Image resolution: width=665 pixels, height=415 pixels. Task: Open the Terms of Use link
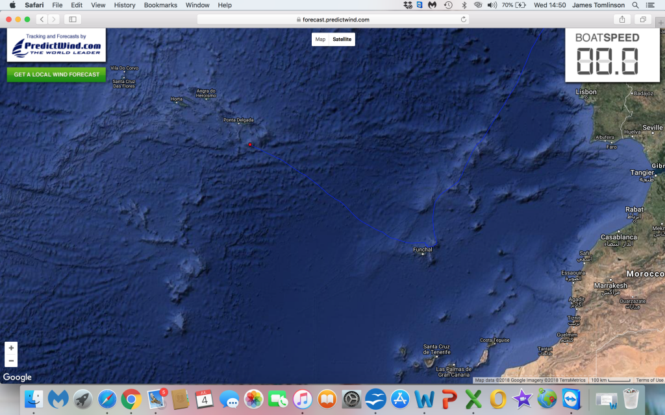pyautogui.click(x=649, y=380)
